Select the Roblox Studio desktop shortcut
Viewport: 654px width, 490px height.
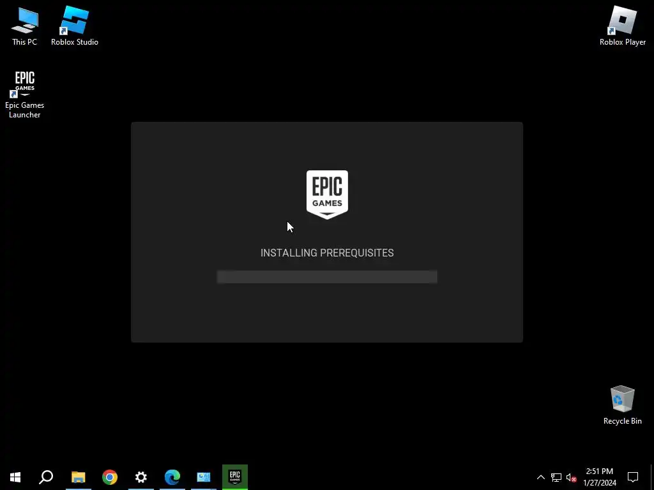[x=75, y=26]
